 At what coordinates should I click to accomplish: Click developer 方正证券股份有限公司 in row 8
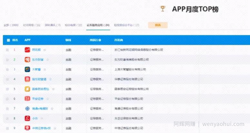[129, 119]
